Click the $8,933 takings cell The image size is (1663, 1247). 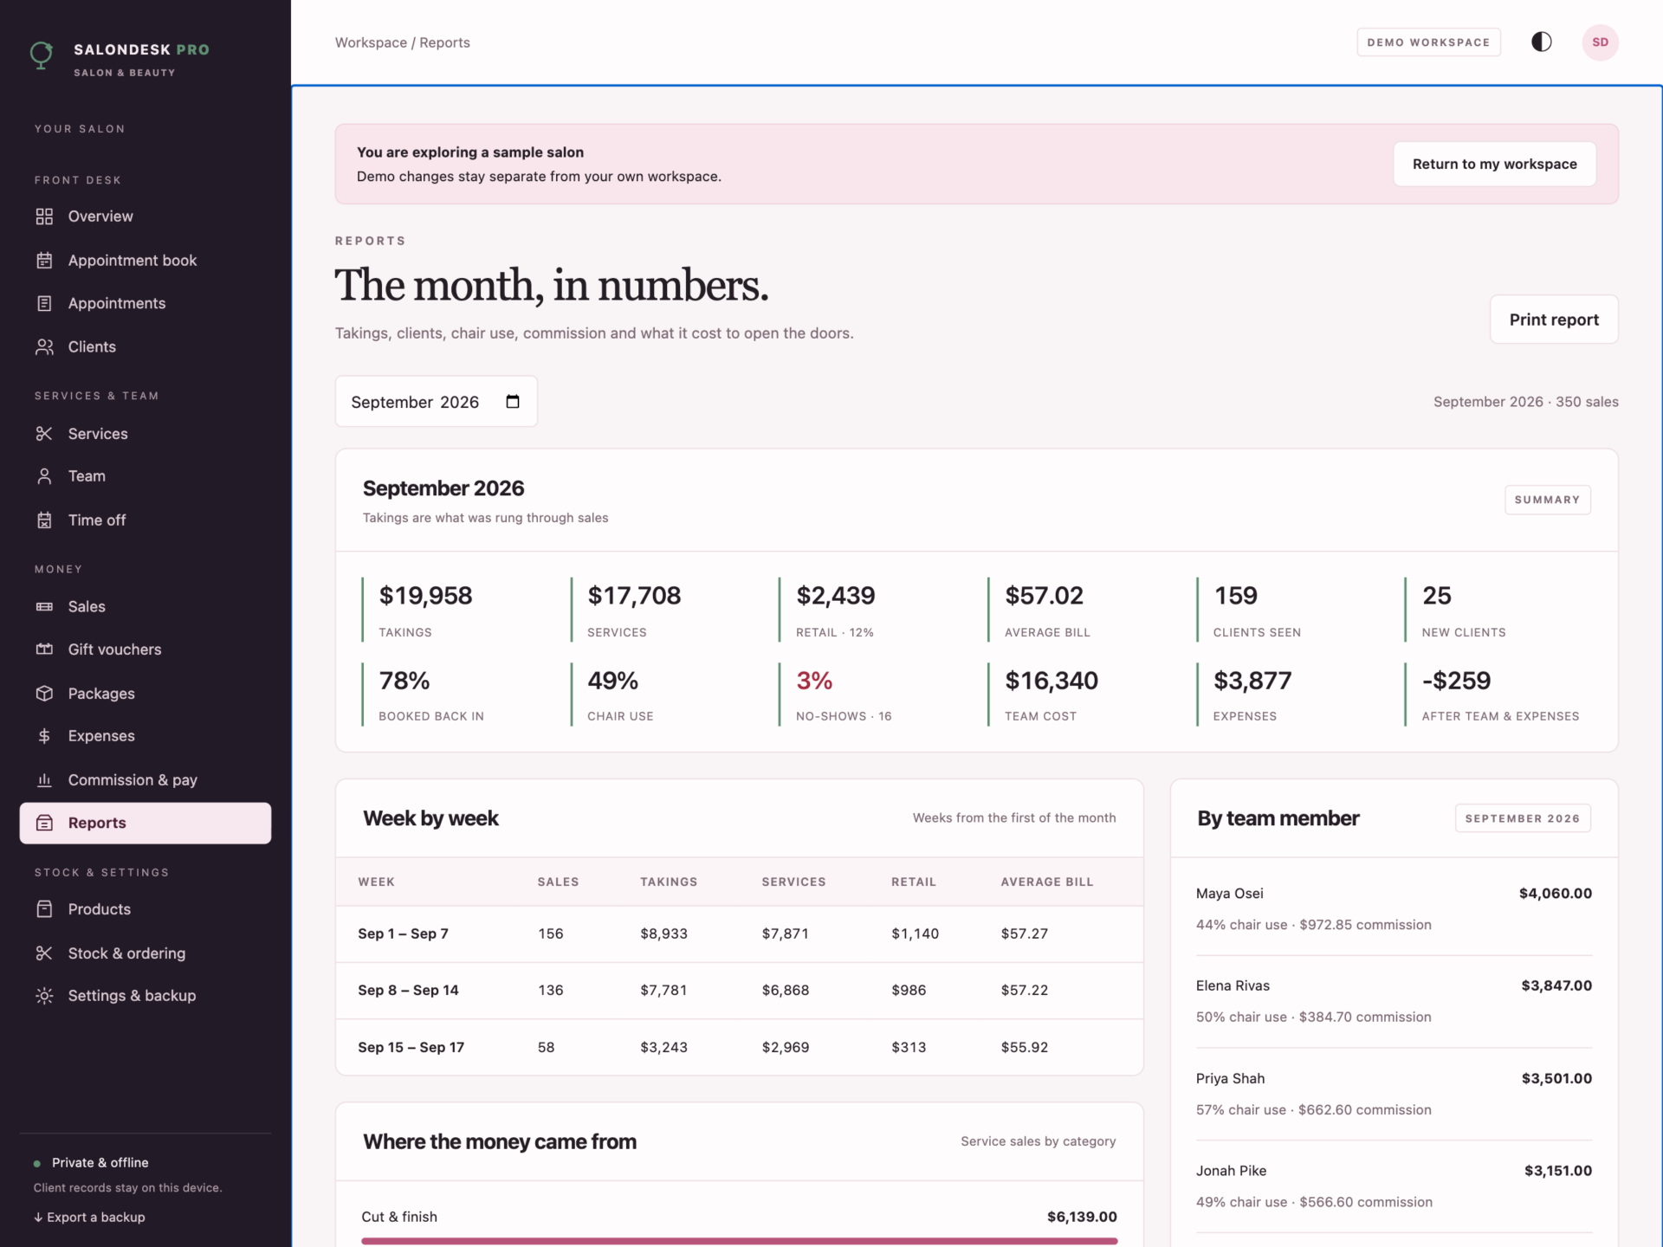pyautogui.click(x=663, y=934)
